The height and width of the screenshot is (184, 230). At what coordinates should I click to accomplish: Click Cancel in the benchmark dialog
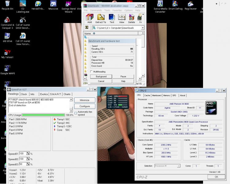coord(101,81)
